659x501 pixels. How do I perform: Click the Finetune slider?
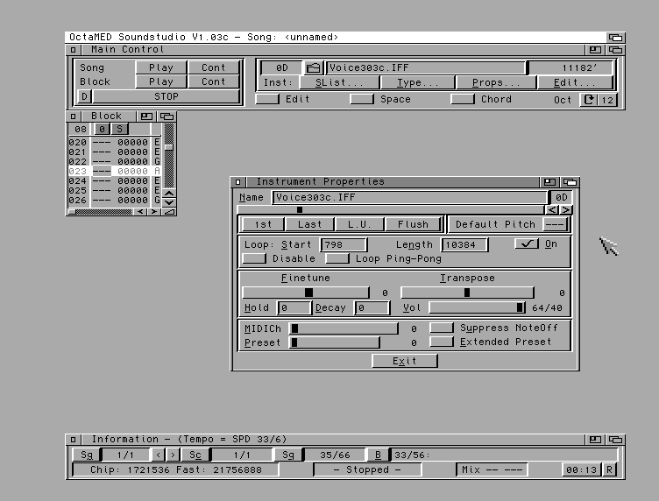[x=306, y=293]
